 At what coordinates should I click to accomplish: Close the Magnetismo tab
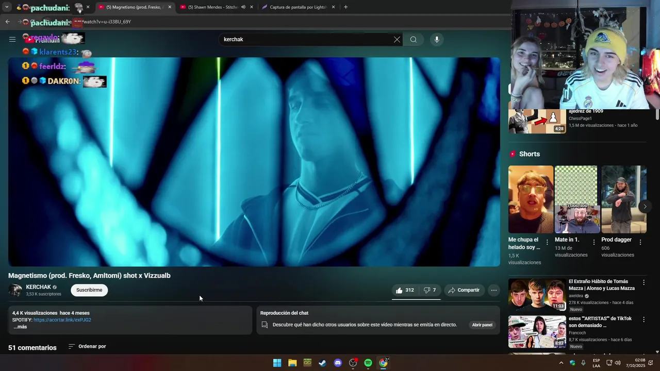tap(170, 7)
